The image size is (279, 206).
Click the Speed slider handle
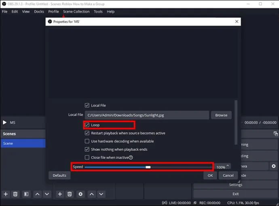pyautogui.click(x=148, y=167)
